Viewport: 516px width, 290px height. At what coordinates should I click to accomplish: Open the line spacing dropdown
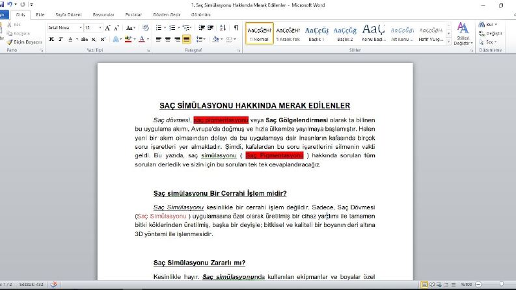(x=201, y=40)
